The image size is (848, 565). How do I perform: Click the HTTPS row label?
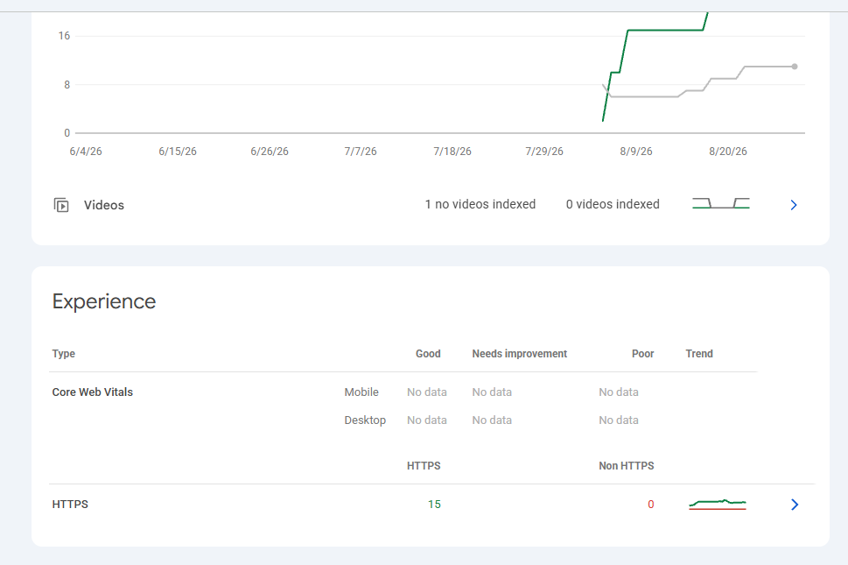tap(70, 505)
